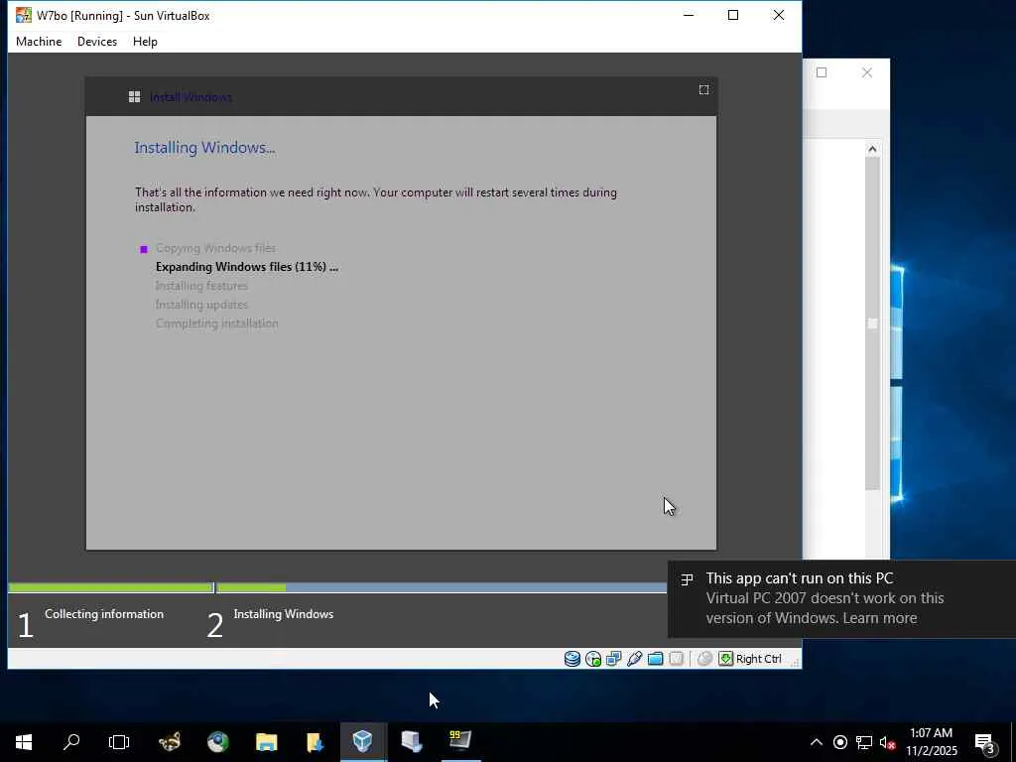The height and width of the screenshot is (762, 1016).
Task: Click the resize grip in VirtualBox status bar
Action: click(795, 661)
